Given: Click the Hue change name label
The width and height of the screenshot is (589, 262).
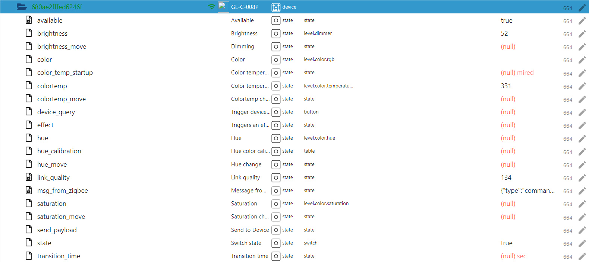Looking at the screenshot, I should tap(246, 164).
